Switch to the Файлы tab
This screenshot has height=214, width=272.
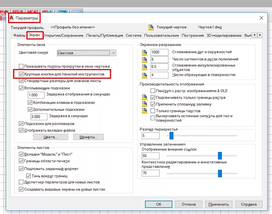coord(19,35)
